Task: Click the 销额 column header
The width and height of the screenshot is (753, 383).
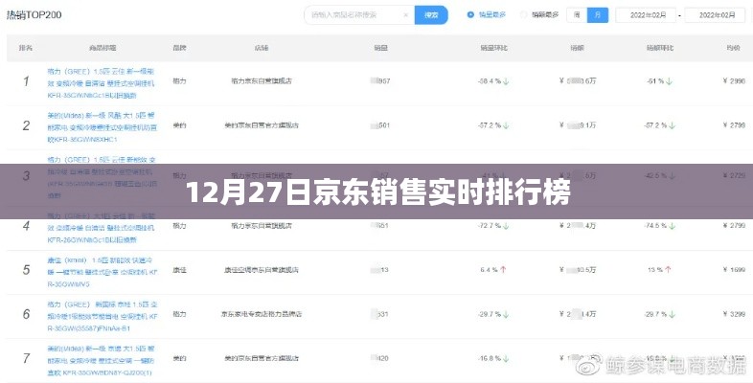Action: point(578,48)
